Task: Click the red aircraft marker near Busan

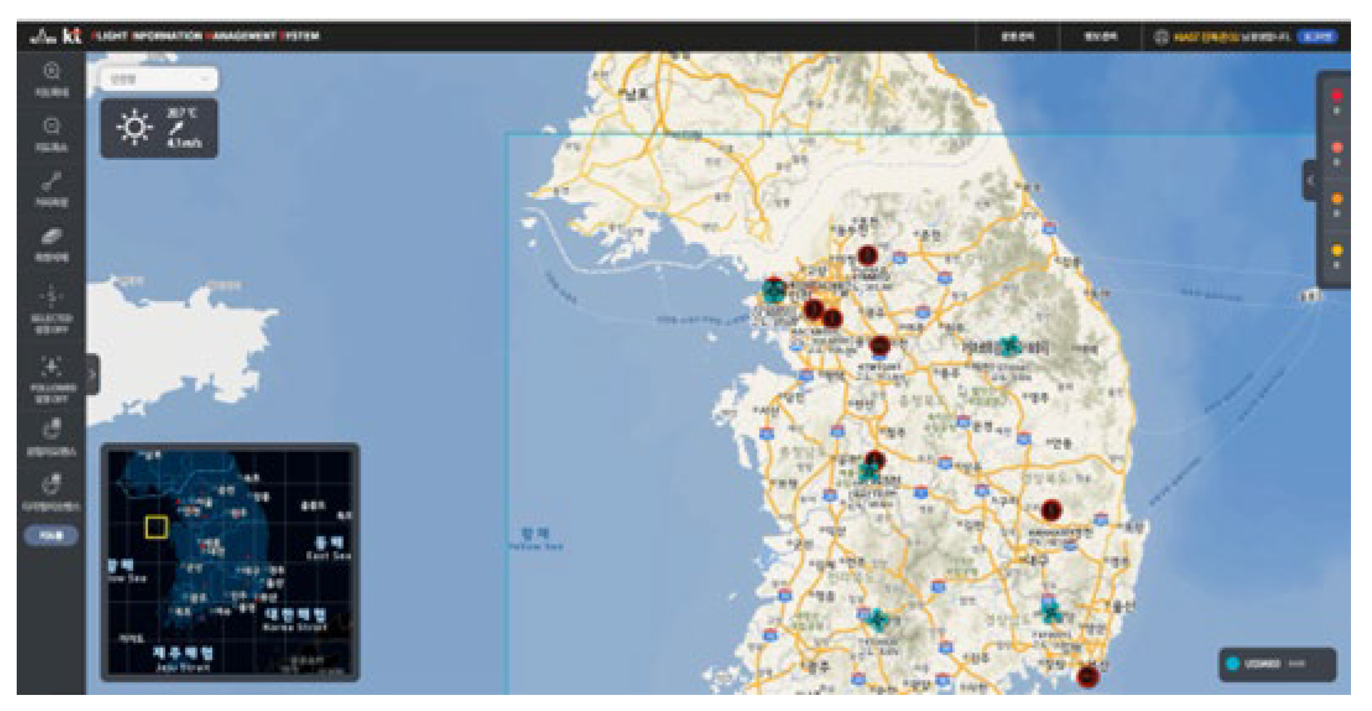Action: 1087,676
